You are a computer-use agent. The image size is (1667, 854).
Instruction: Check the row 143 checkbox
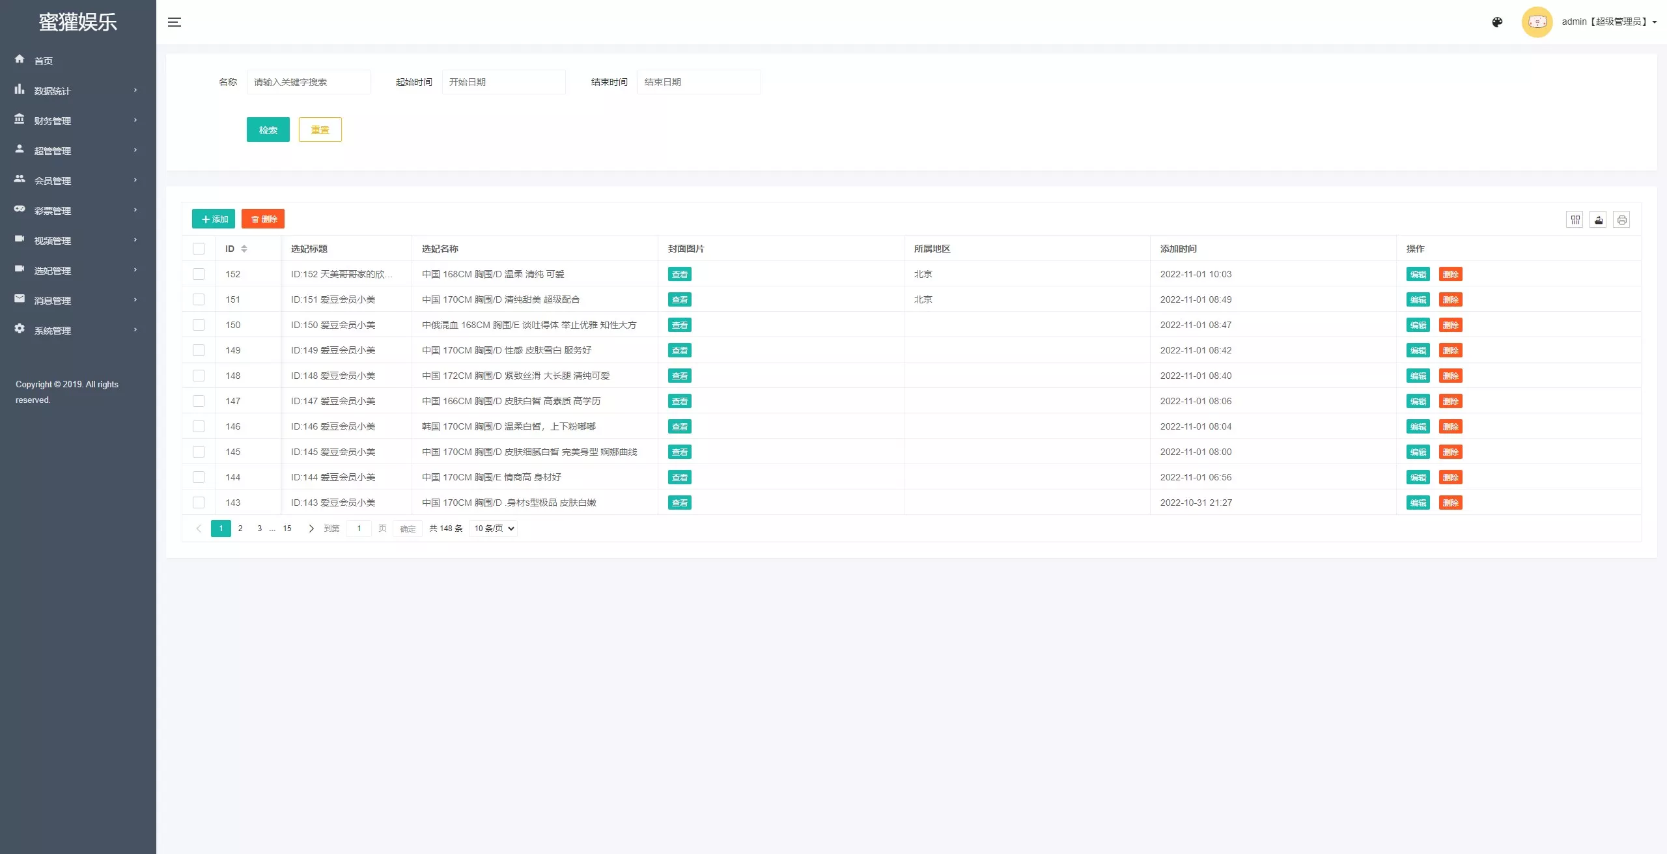(x=199, y=503)
